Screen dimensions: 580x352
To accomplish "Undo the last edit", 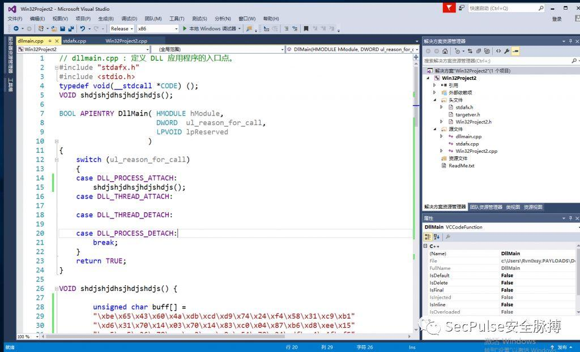I will tap(83, 28).
